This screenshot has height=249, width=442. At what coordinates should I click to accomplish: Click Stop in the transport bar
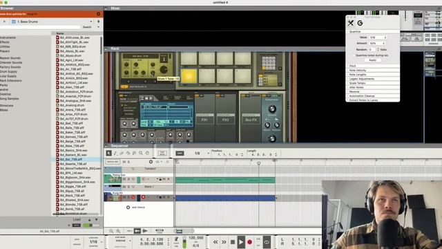233,242
